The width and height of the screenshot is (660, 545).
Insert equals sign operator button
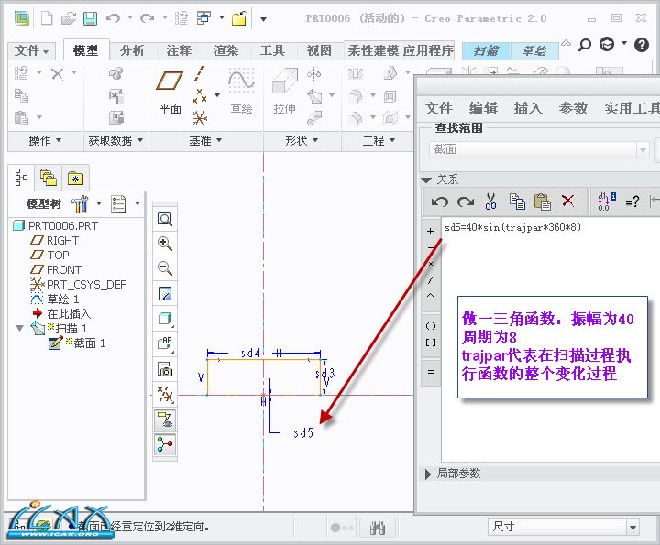431,372
